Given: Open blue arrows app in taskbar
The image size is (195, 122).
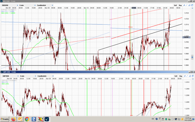Looking at the screenshot, I should click(34, 119).
